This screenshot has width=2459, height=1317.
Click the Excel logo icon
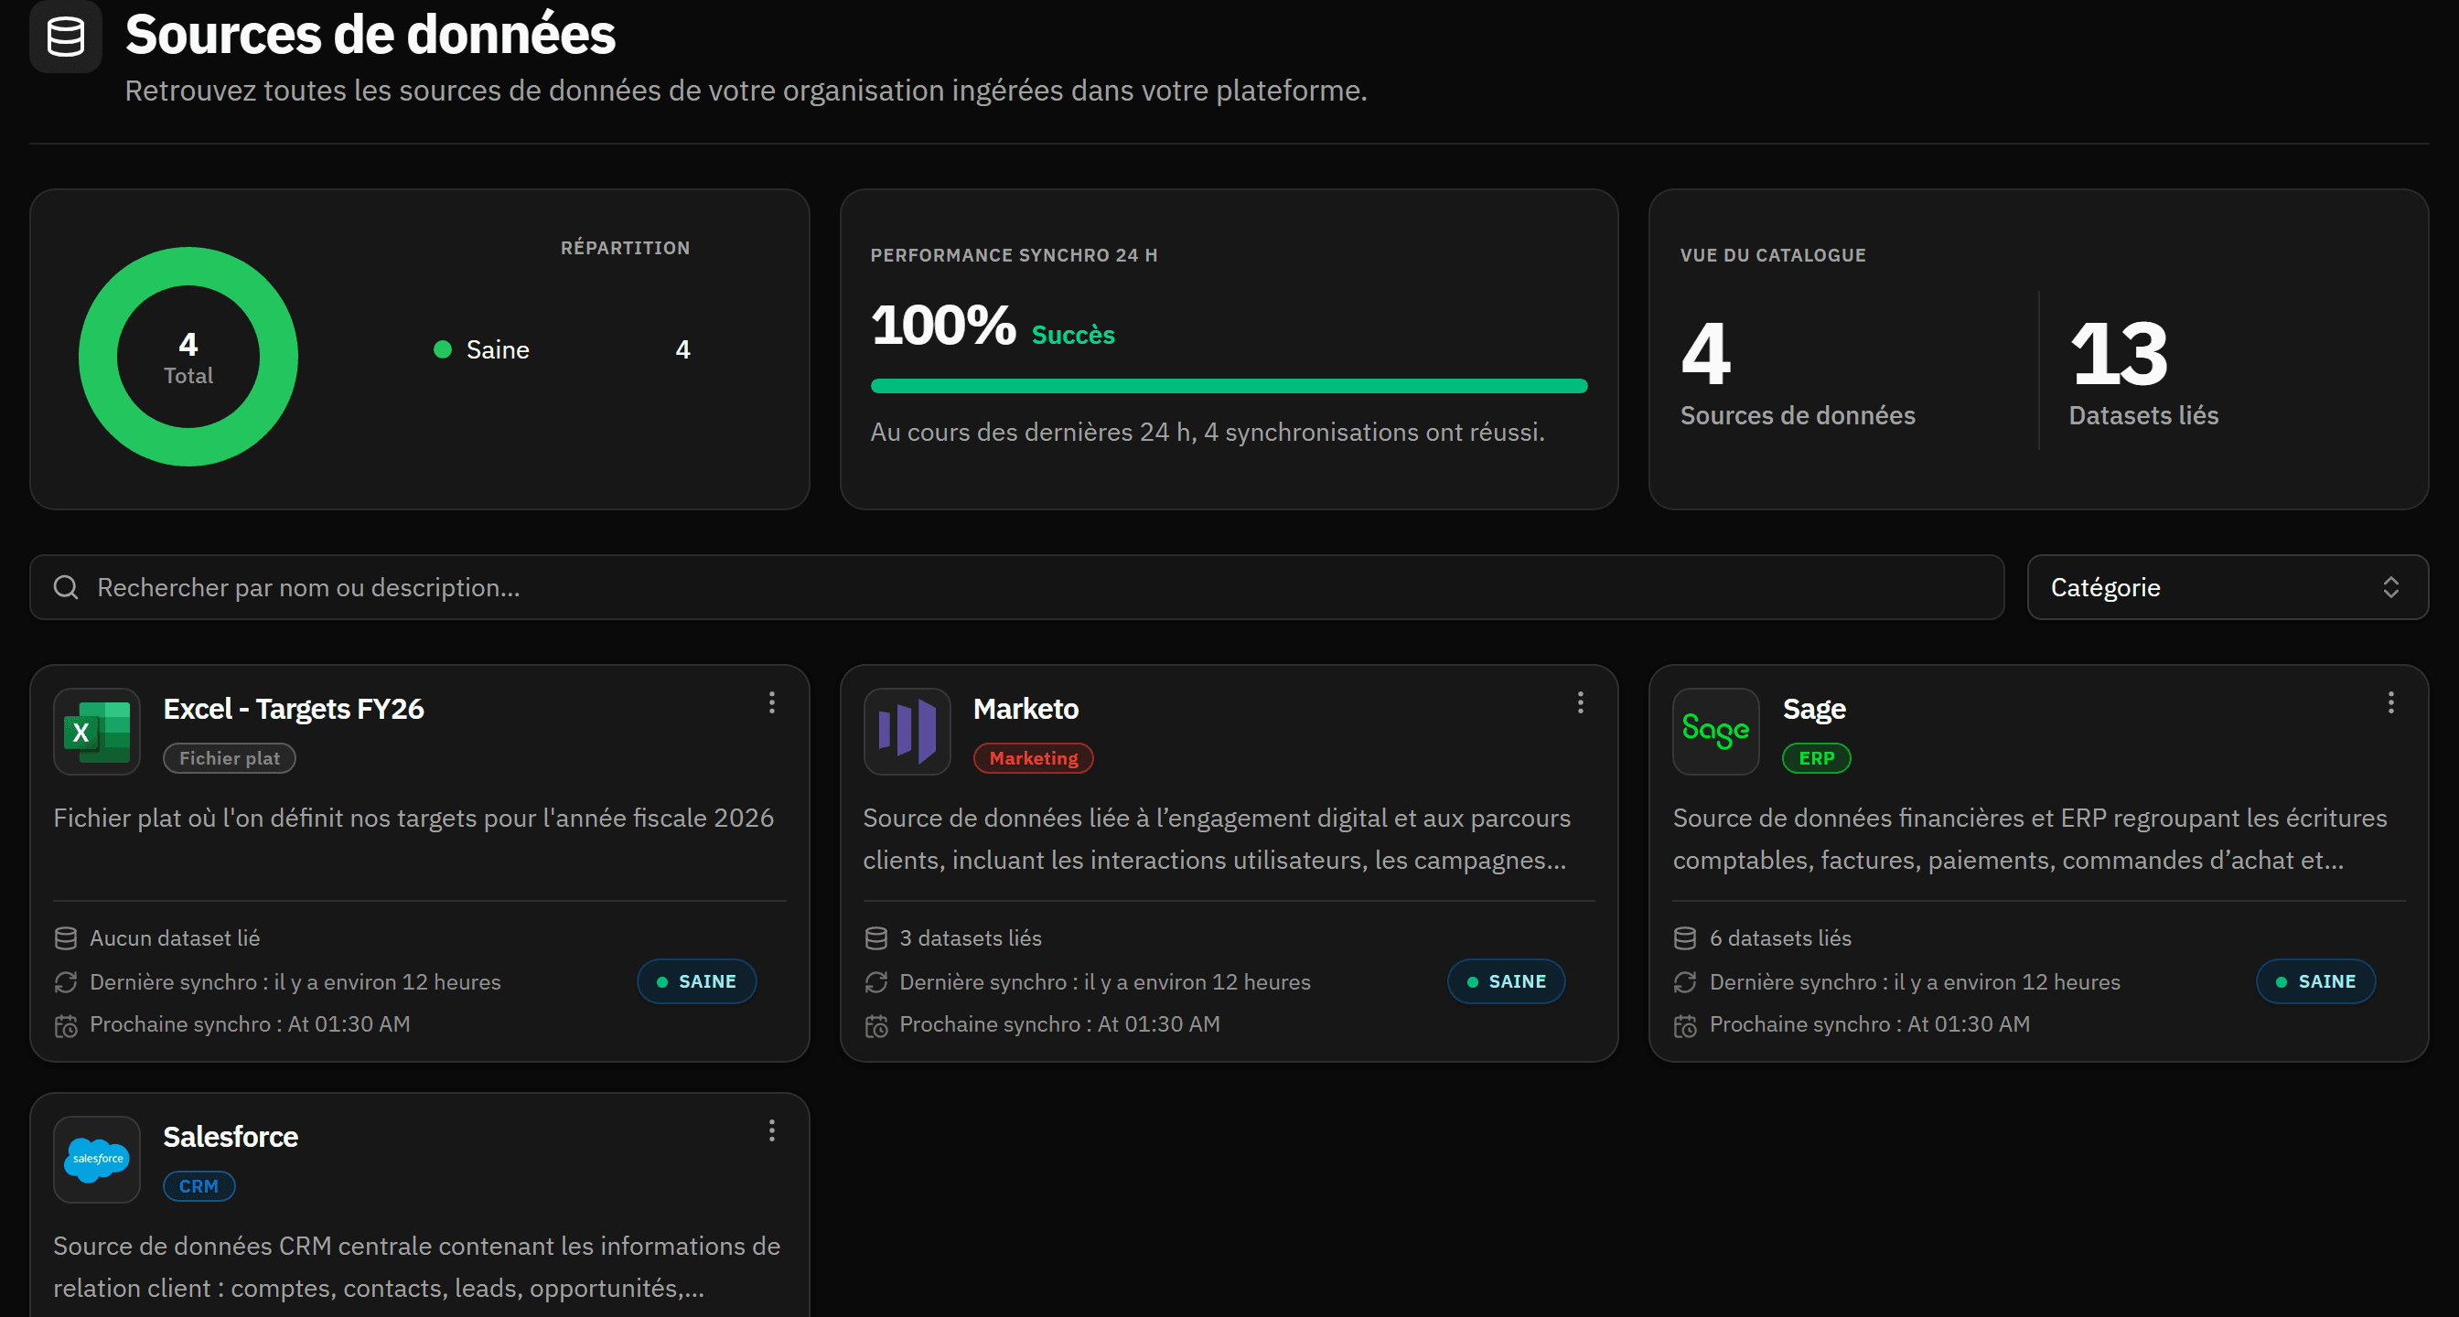coord(96,732)
